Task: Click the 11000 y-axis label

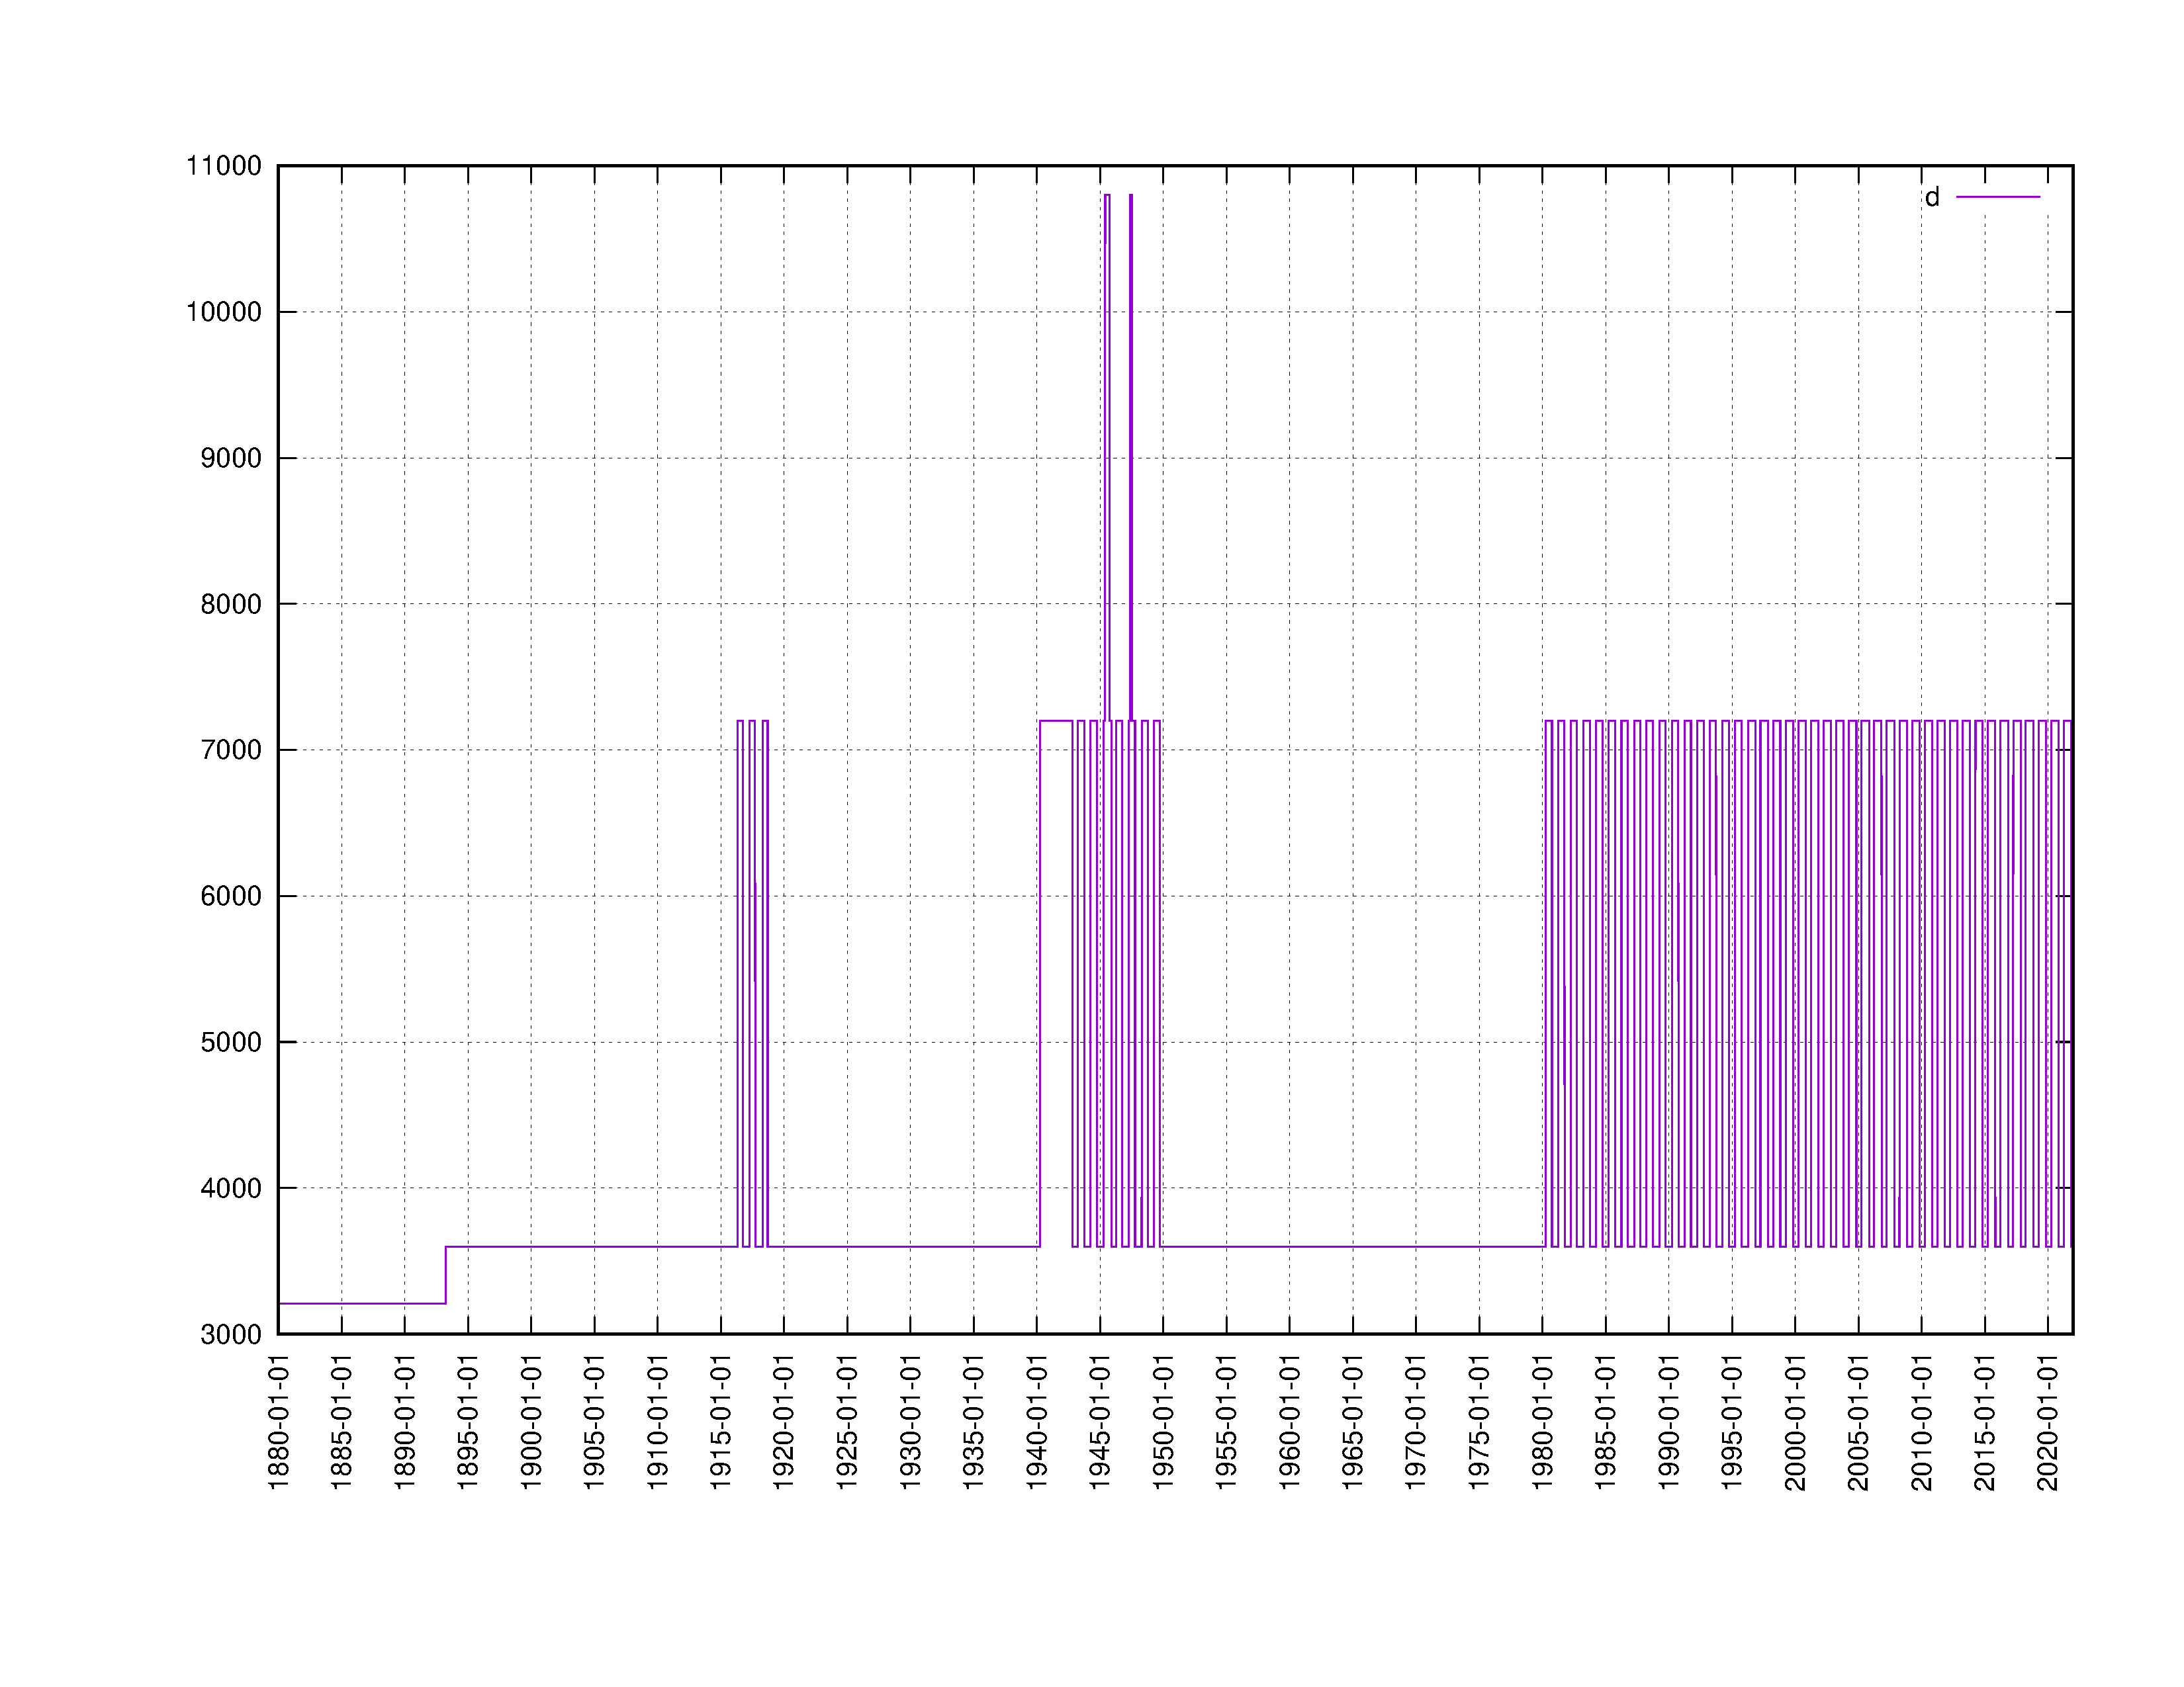Action: pos(224,166)
